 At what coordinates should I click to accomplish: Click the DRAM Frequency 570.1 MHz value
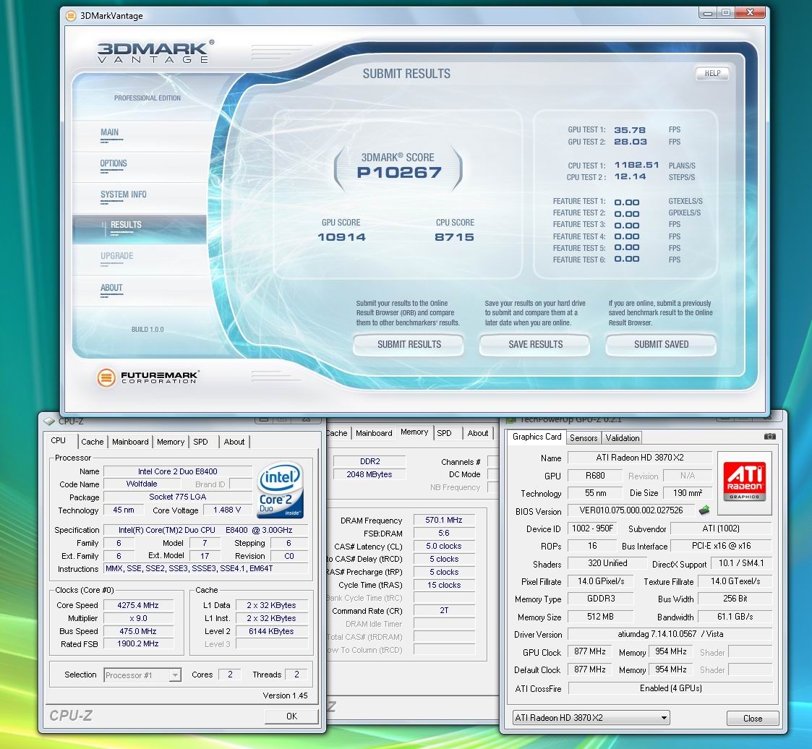tap(444, 520)
